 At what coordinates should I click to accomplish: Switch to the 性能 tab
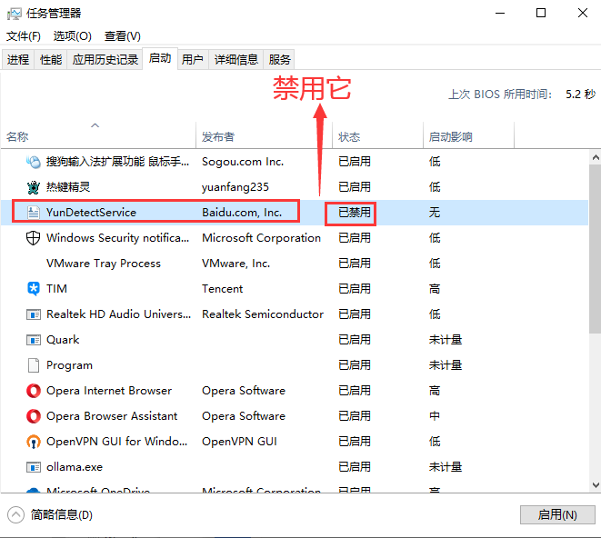(51, 60)
